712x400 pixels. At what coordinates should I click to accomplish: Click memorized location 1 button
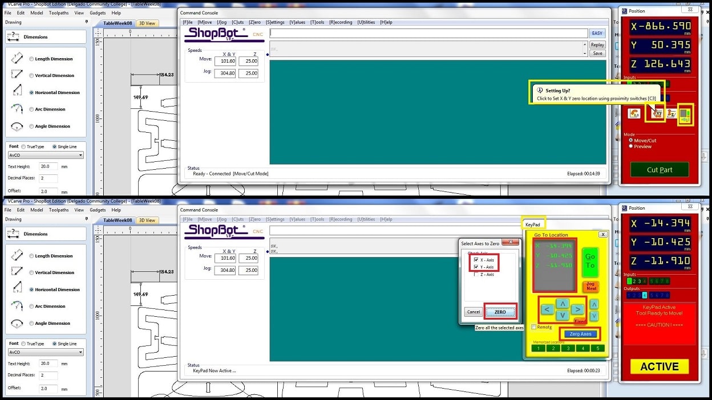538,348
